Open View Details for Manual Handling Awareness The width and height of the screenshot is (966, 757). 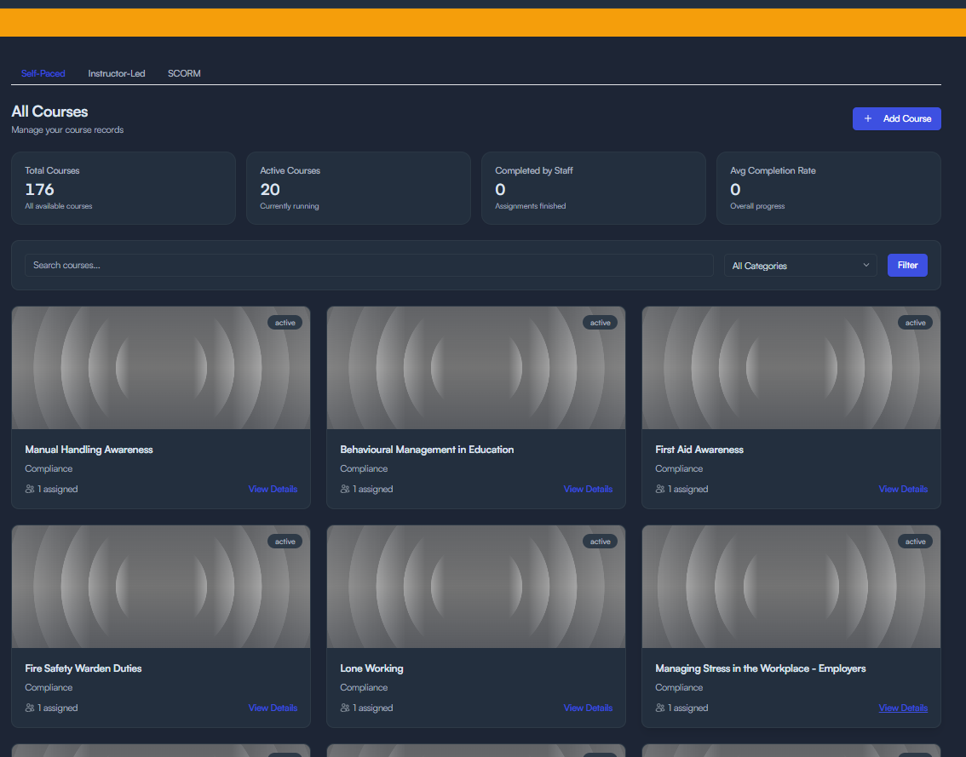(x=273, y=489)
